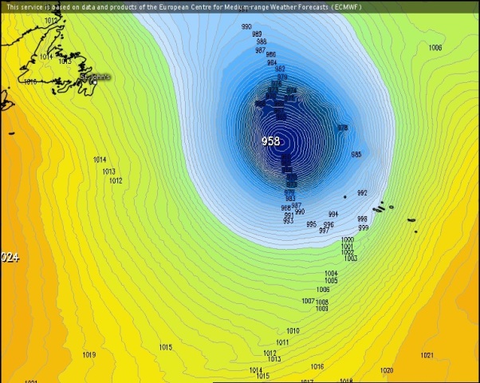Click the 992 isobar label near the islands
The width and height of the screenshot is (480, 383).
pos(362,193)
